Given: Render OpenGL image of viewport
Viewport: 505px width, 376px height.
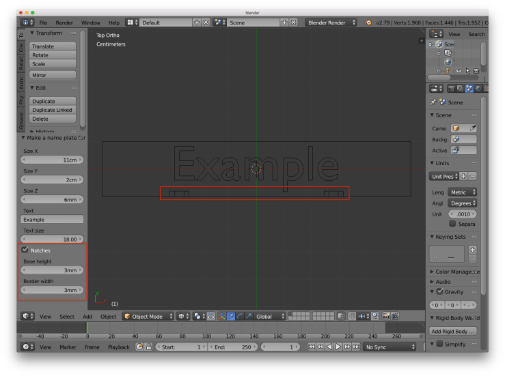Looking at the screenshot, I should tap(386, 316).
